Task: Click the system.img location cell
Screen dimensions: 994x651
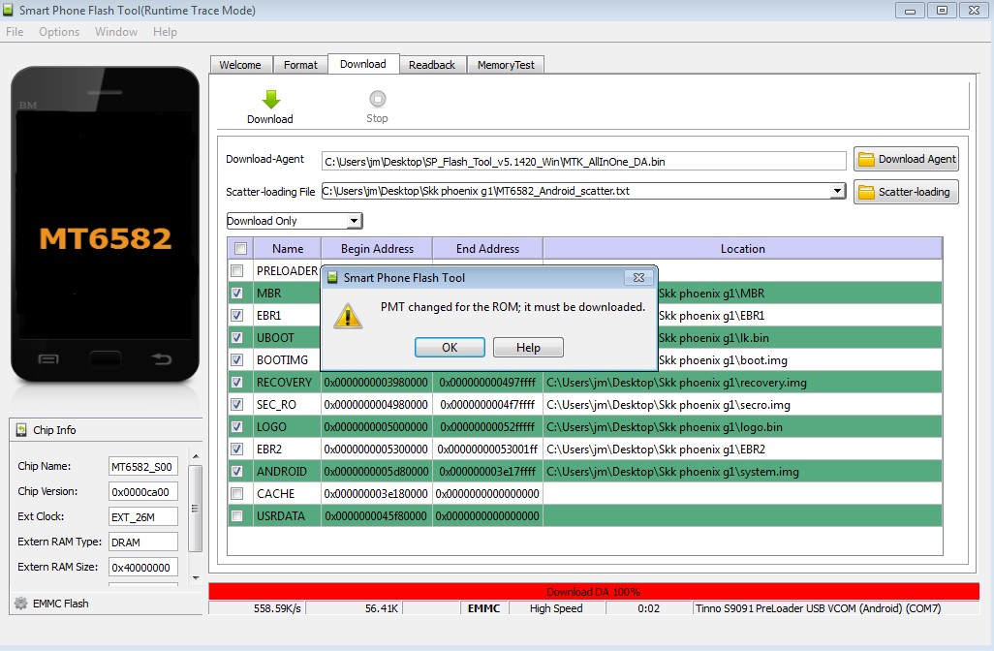Action: point(742,471)
